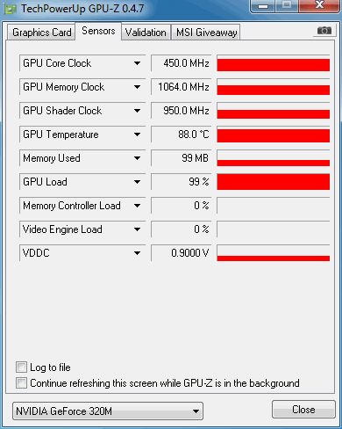Open the Validation tab

[146, 33]
